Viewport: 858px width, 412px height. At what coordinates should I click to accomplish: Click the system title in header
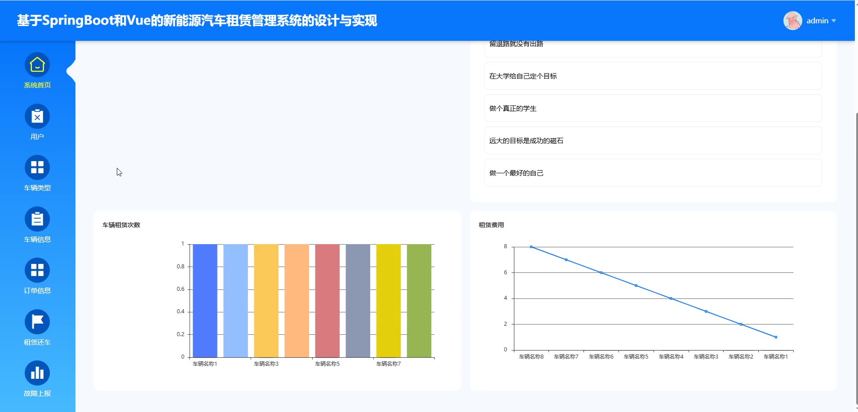tap(197, 21)
